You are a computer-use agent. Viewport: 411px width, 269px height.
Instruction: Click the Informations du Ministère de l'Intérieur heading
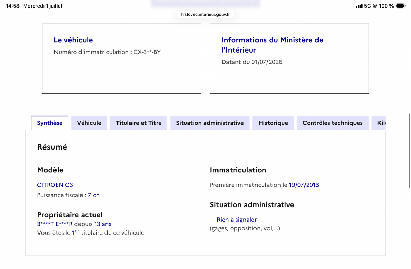(x=272, y=45)
